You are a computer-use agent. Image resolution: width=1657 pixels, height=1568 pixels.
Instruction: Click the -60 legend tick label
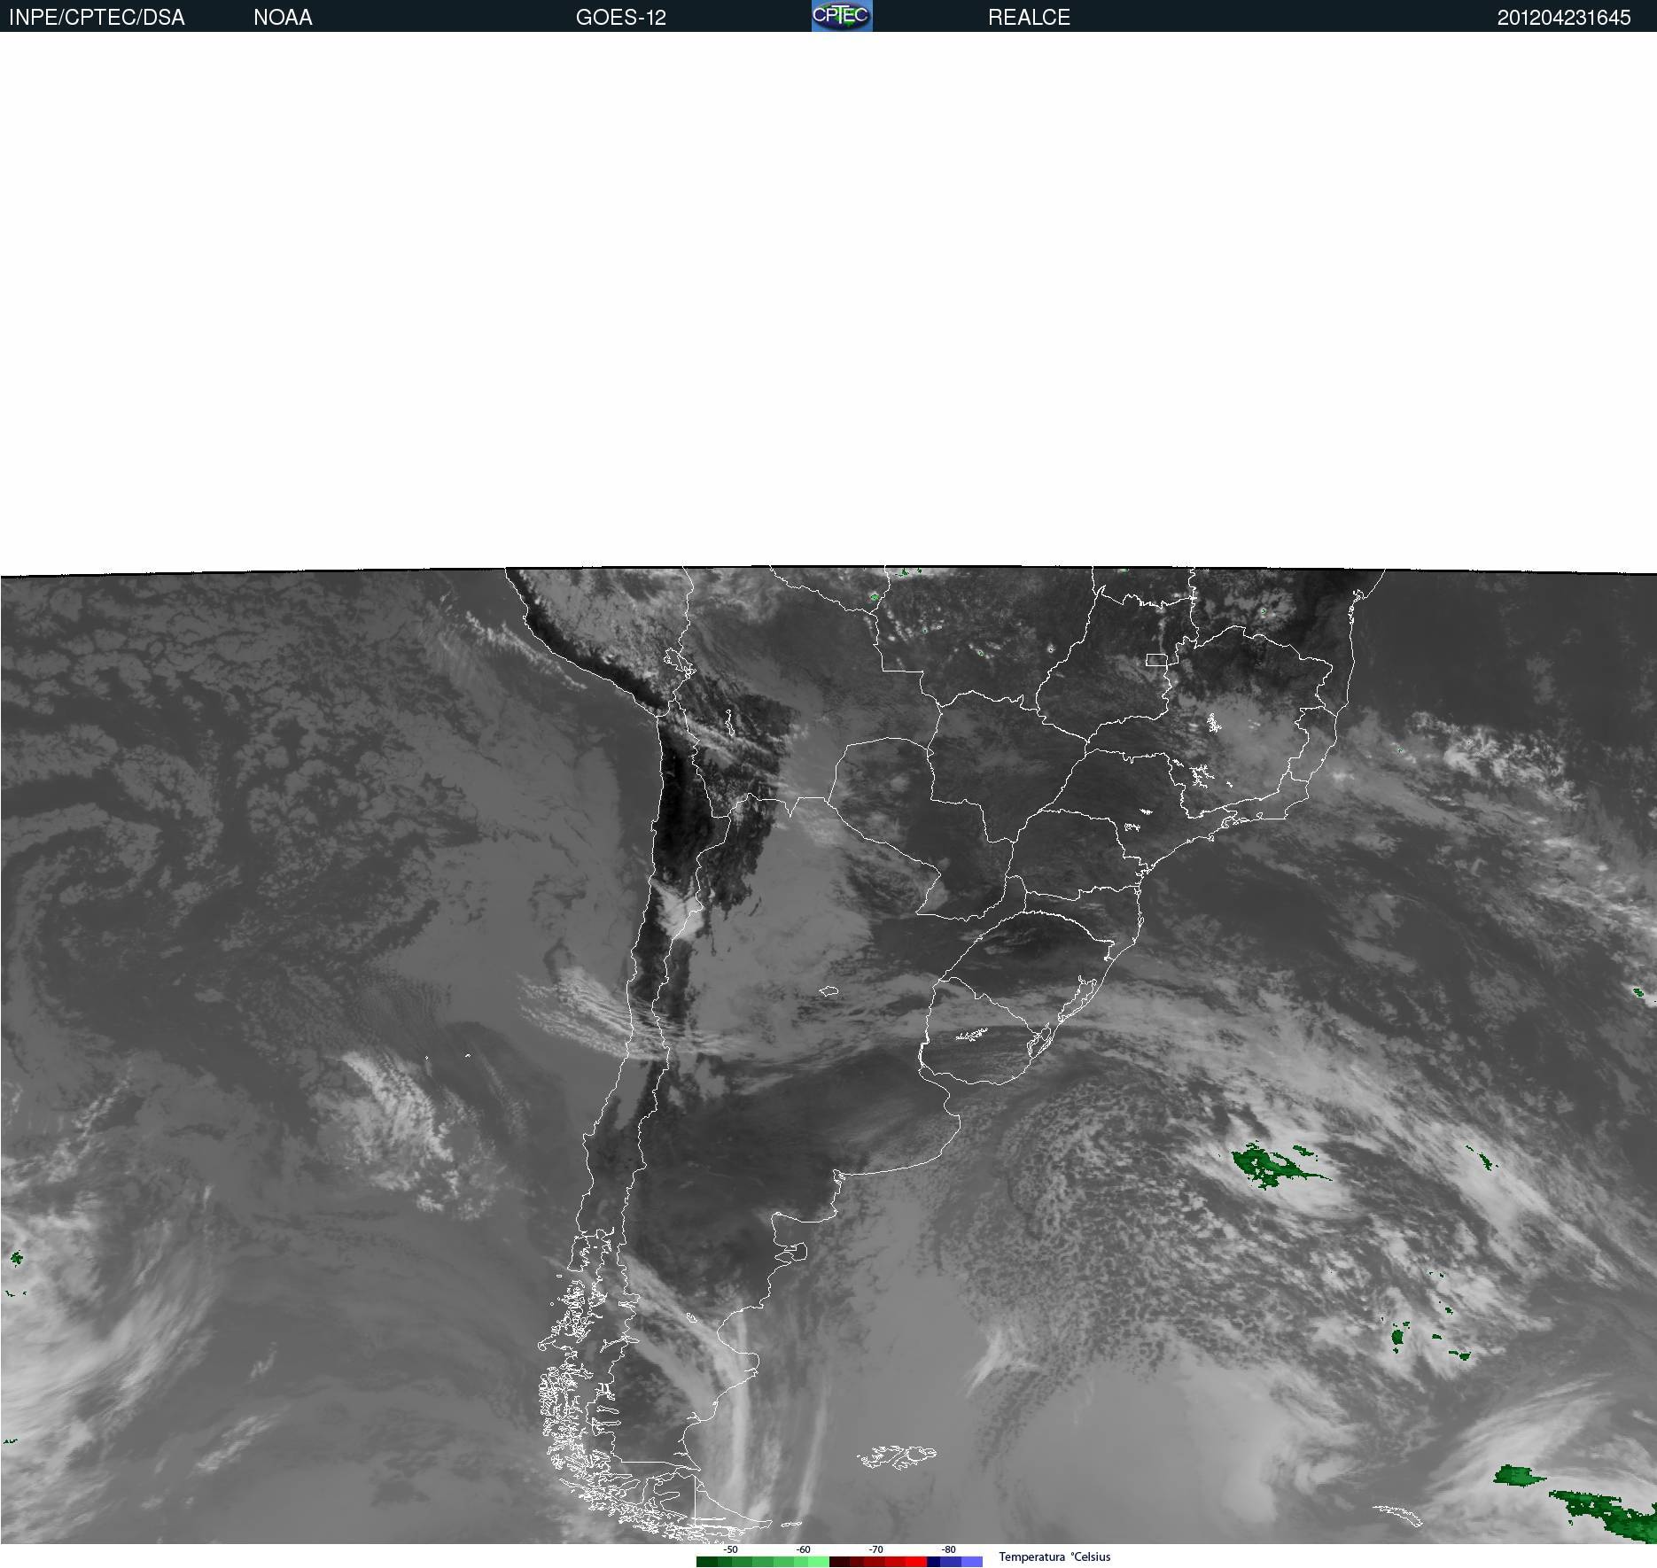pos(803,1549)
